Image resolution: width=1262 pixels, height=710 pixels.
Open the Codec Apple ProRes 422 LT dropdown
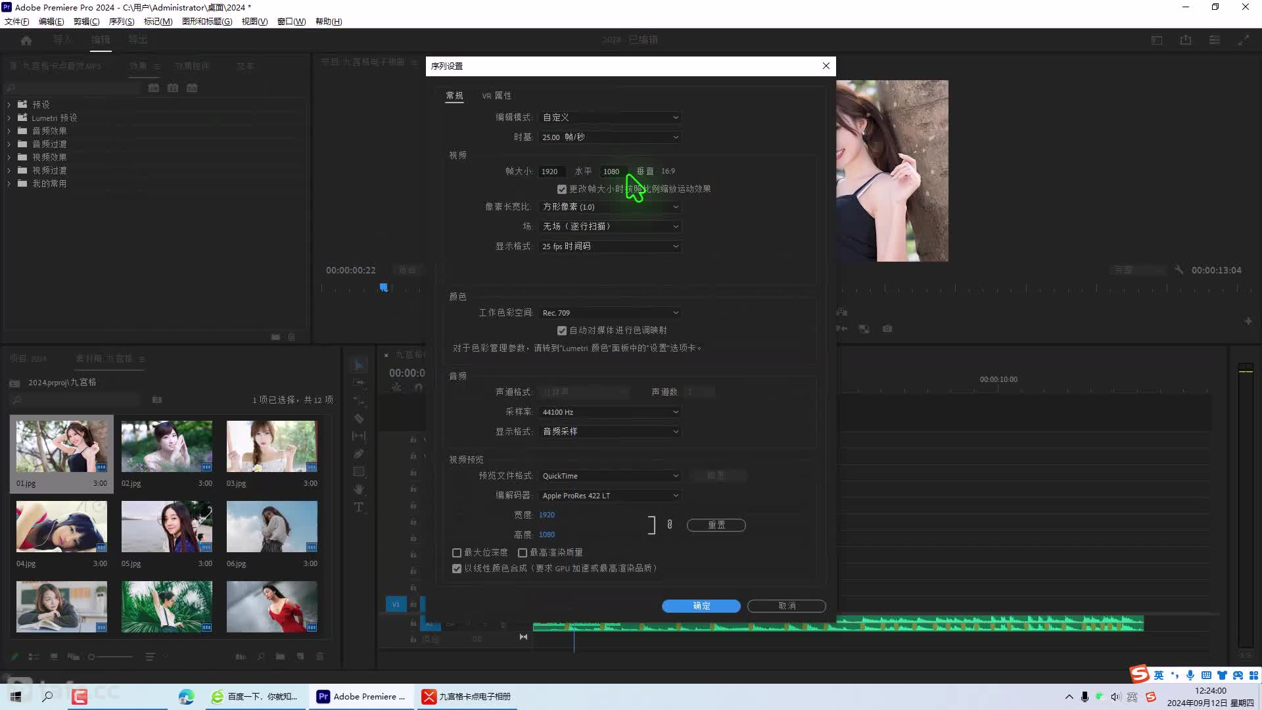pos(610,495)
